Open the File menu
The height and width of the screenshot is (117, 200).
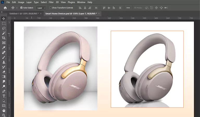click(8, 2)
